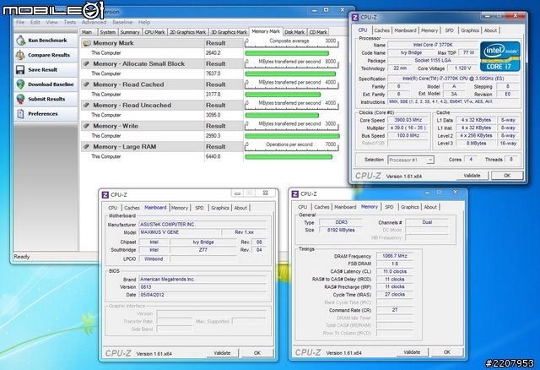Click the Intel Core i7 3770K name field

[x=433, y=45]
